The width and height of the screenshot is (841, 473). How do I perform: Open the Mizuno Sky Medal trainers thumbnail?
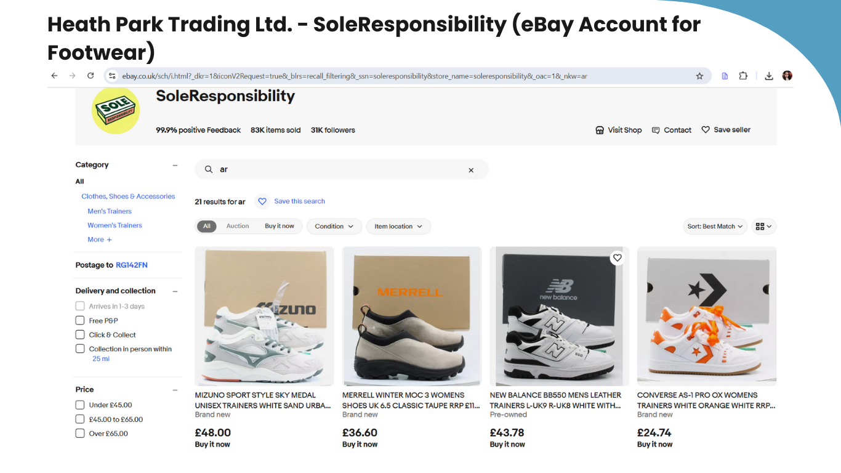tap(264, 316)
